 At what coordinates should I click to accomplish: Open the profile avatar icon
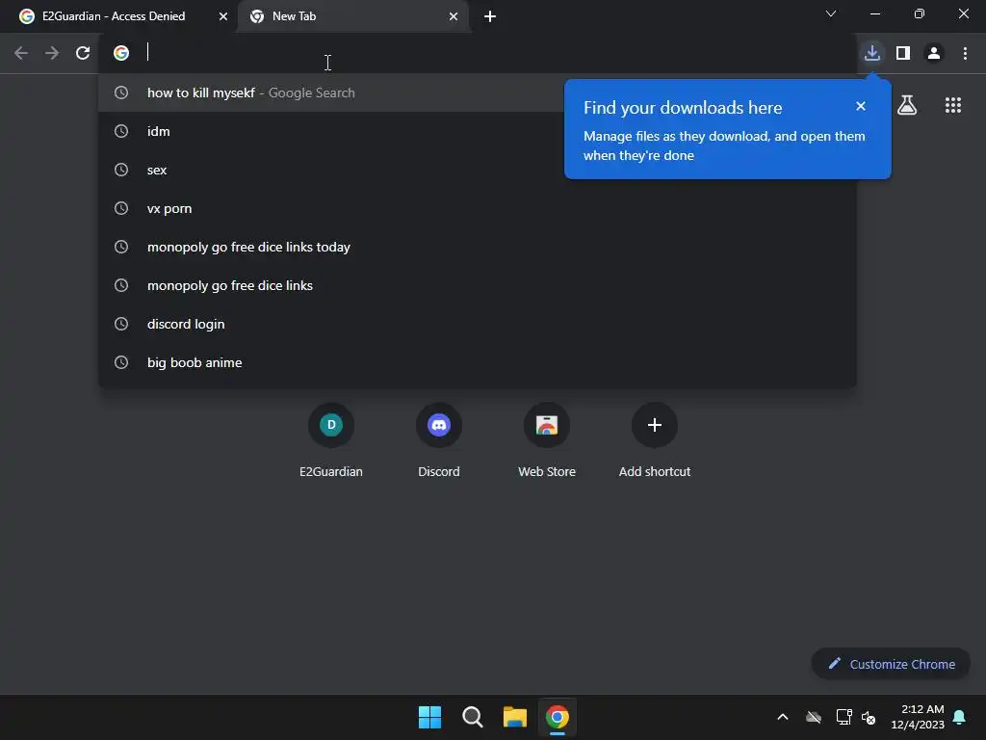(x=934, y=53)
